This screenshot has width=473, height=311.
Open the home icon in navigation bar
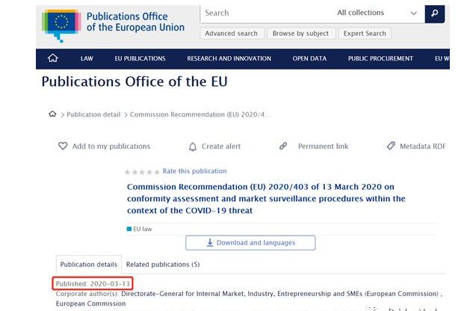point(53,58)
